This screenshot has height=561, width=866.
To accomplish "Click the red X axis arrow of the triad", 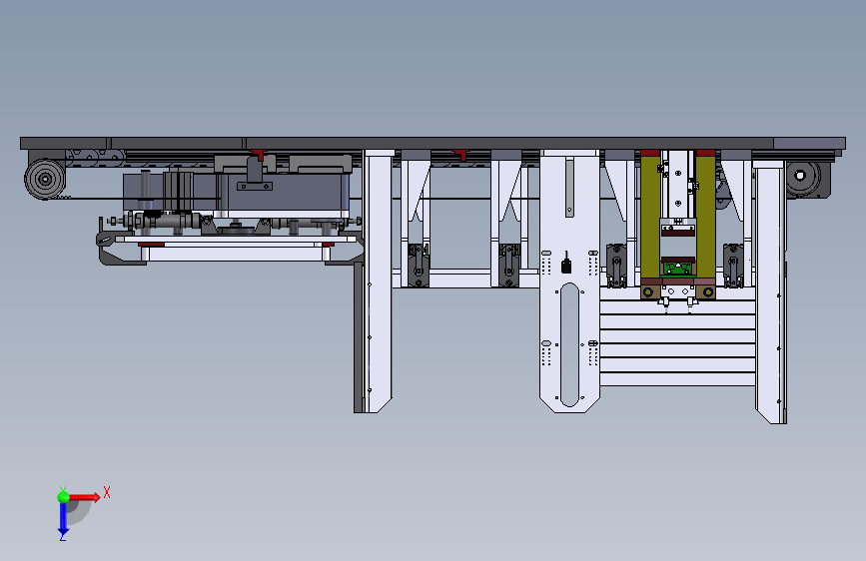I will [x=86, y=497].
